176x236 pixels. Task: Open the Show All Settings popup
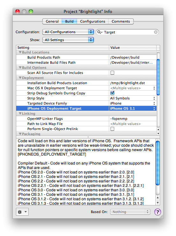pyautogui.click(x=68, y=40)
